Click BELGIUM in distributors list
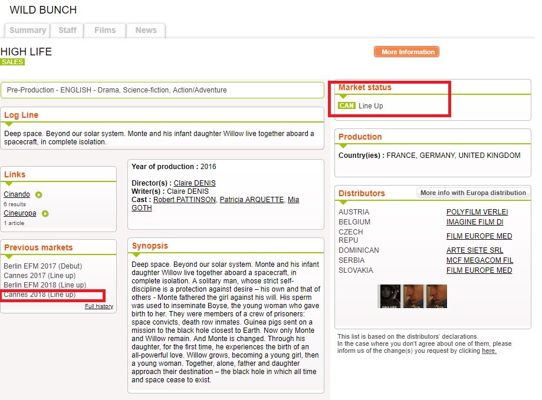The height and width of the screenshot is (400, 542). coord(354,222)
